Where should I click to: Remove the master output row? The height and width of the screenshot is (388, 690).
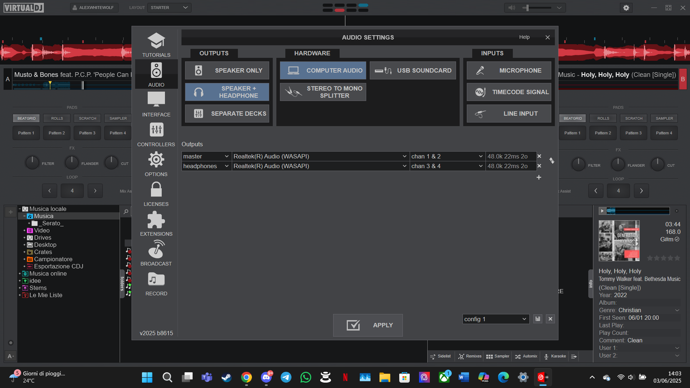[539, 156]
